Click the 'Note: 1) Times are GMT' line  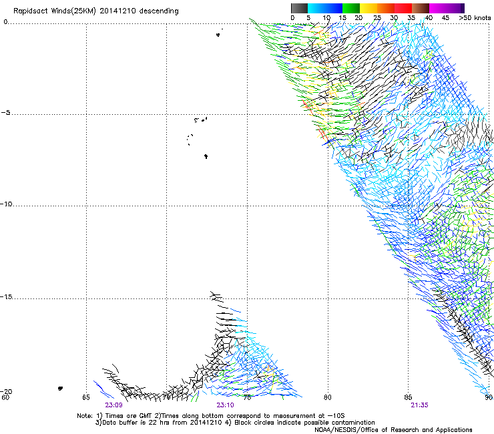tap(211, 416)
